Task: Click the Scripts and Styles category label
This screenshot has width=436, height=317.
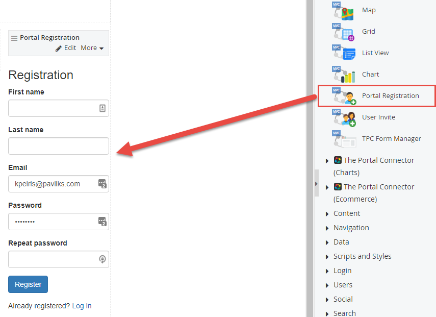Action: pyautogui.click(x=363, y=256)
